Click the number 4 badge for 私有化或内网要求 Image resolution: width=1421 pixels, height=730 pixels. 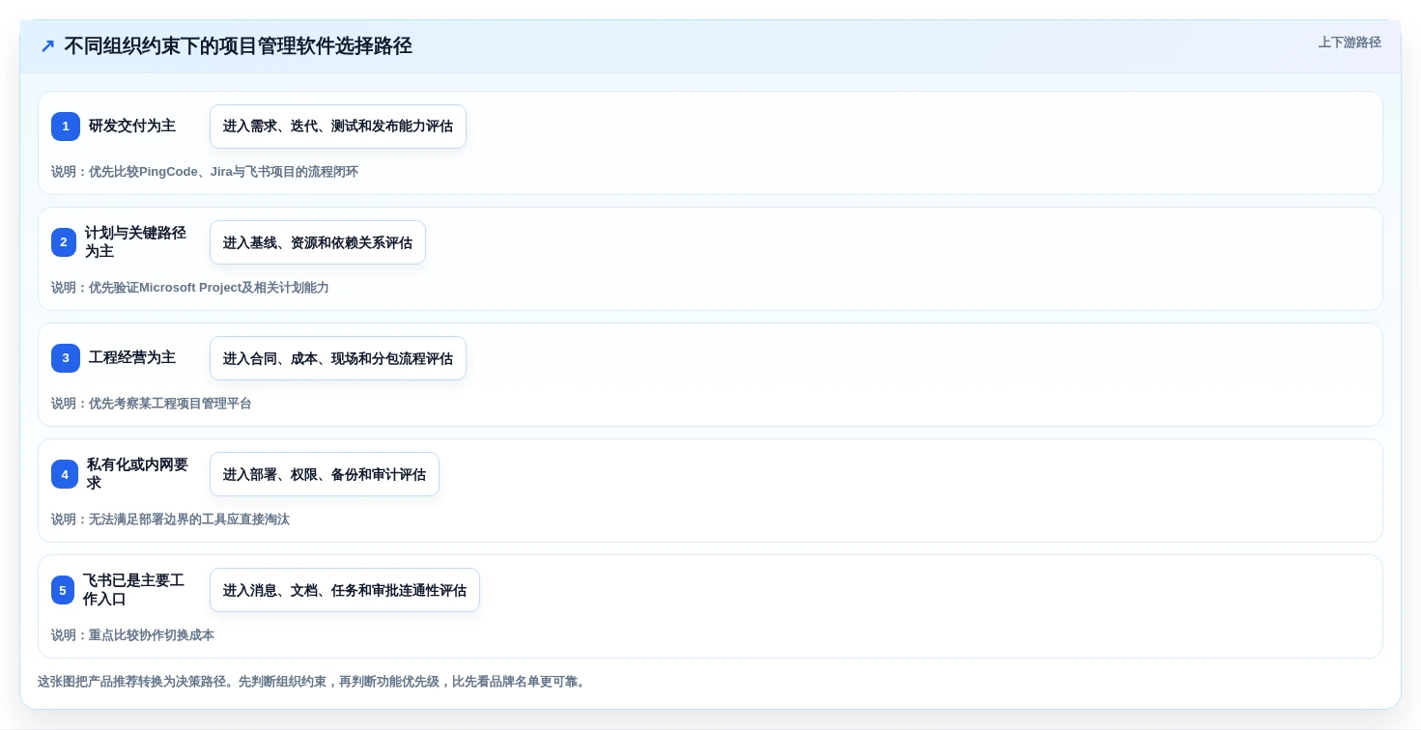pyautogui.click(x=65, y=474)
